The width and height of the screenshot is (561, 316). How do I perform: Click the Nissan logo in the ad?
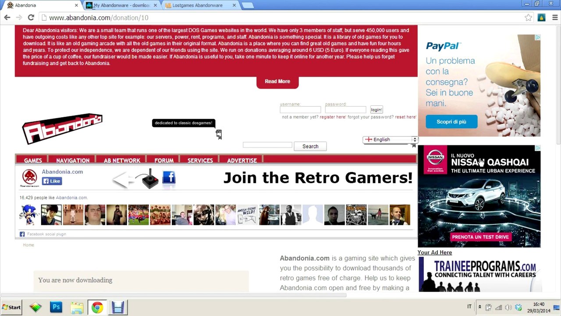(436, 159)
